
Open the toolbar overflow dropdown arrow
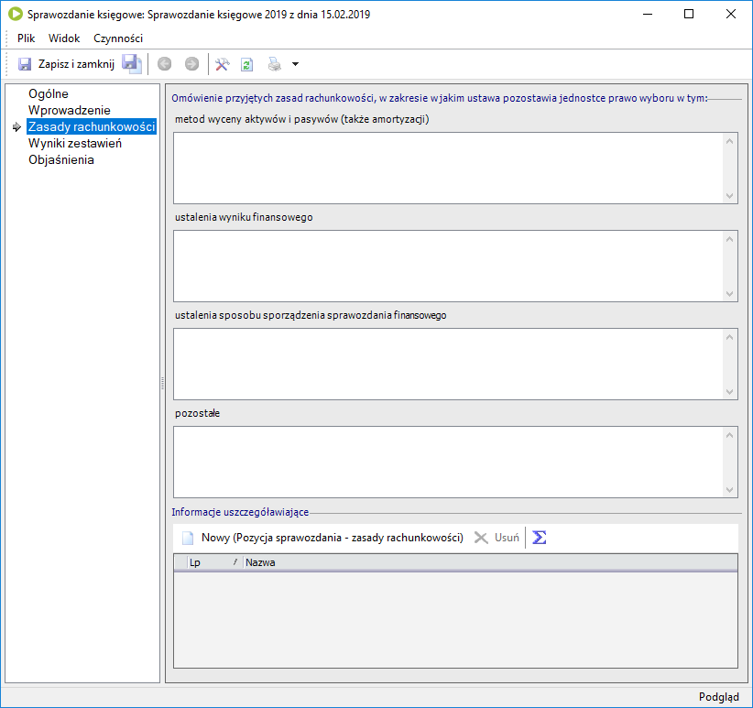[x=295, y=64]
